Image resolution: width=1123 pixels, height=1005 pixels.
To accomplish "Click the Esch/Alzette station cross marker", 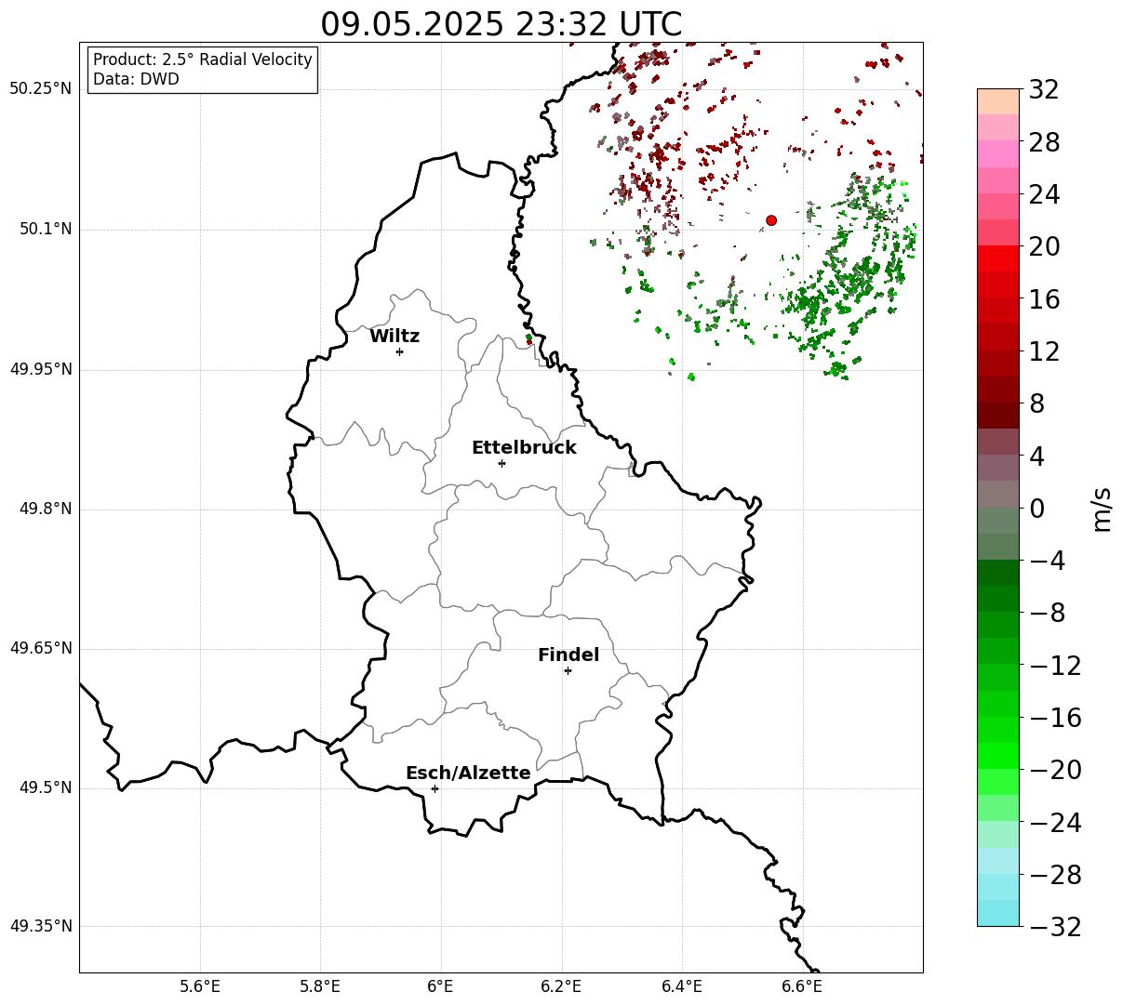I will [434, 788].
